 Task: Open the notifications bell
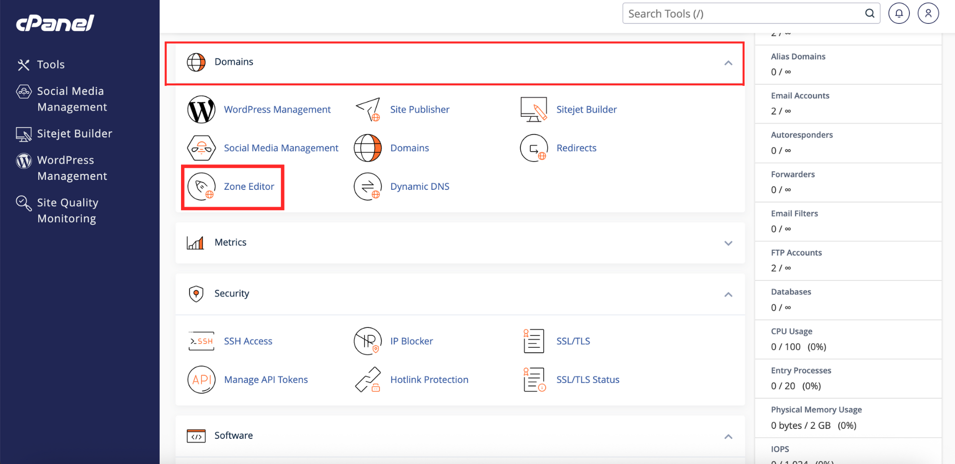[899, 13]
